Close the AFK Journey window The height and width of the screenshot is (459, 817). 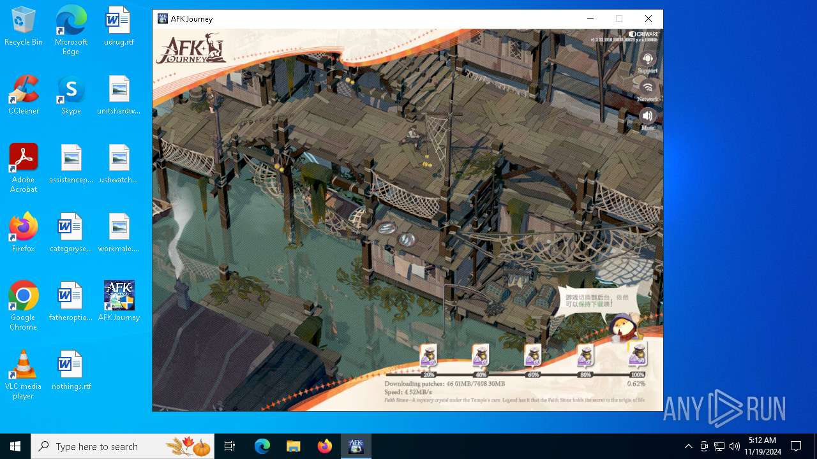pos(648,19)
